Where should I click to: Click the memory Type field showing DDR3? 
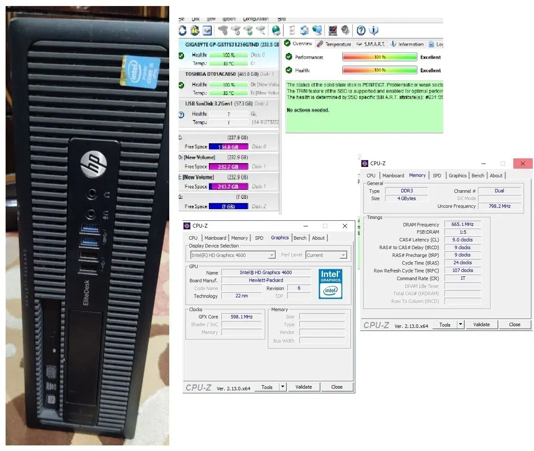click(x=407, y=191)
